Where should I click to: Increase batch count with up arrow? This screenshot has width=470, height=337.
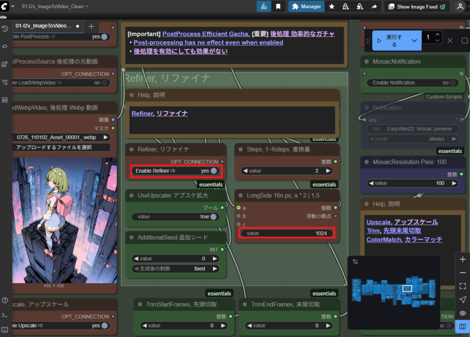[437, 34]
